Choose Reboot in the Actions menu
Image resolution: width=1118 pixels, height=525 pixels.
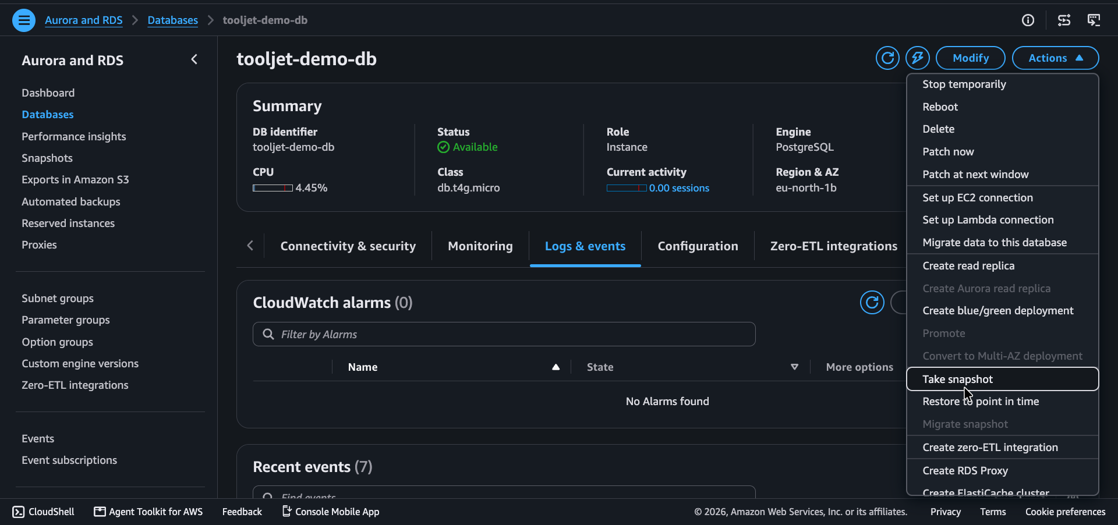[1003, 107]
